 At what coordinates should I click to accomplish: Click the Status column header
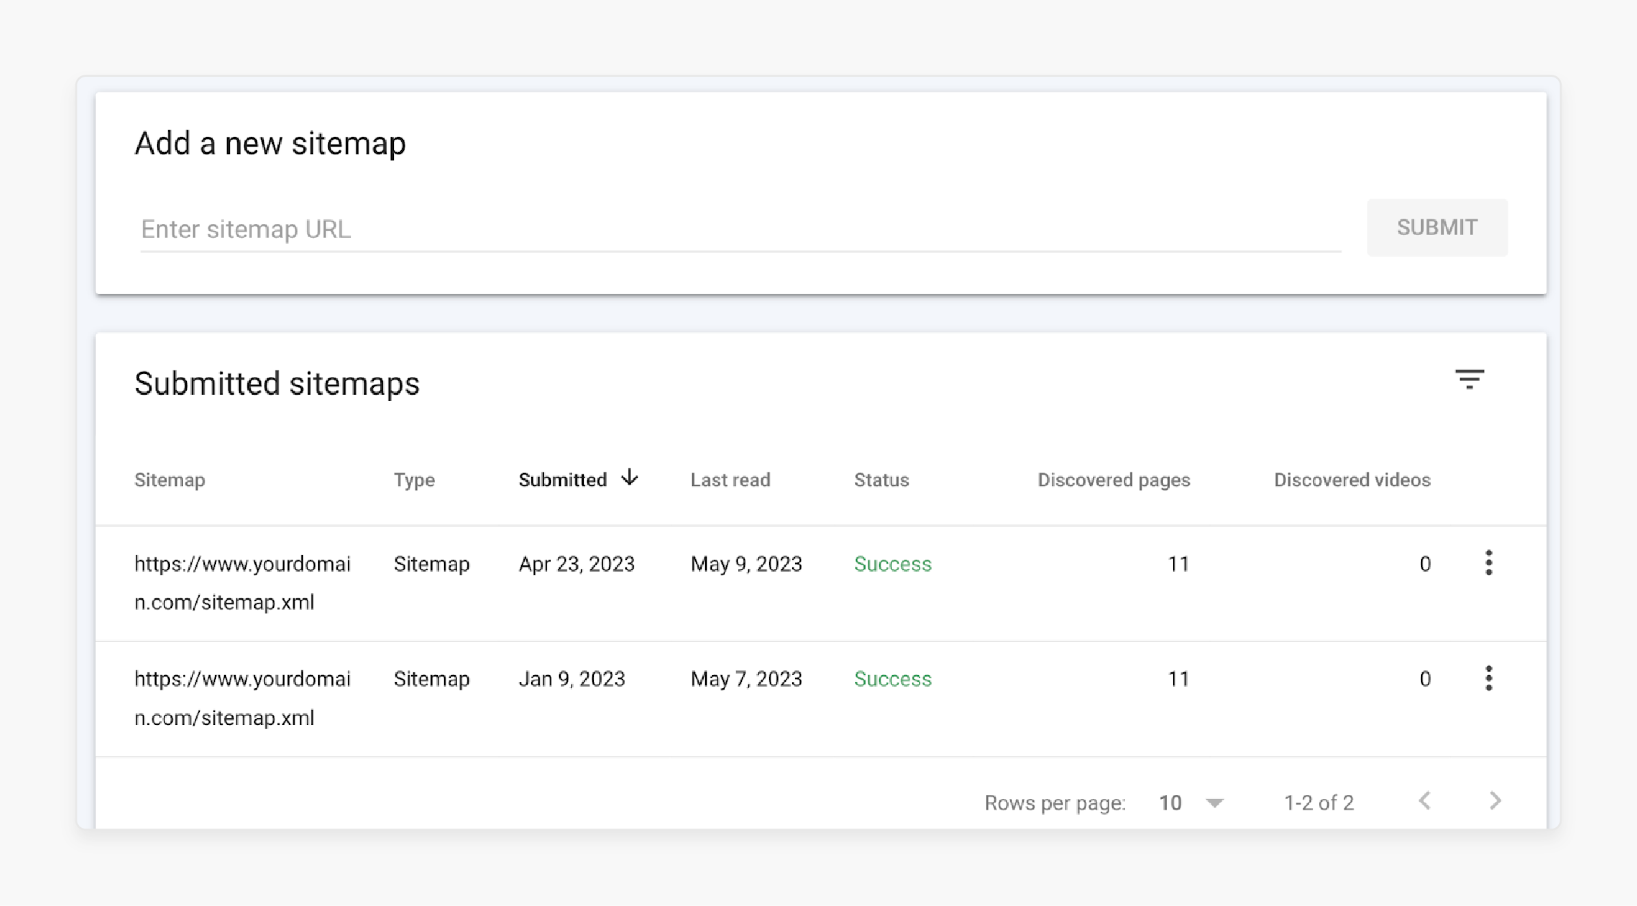[x=881, y=480]
